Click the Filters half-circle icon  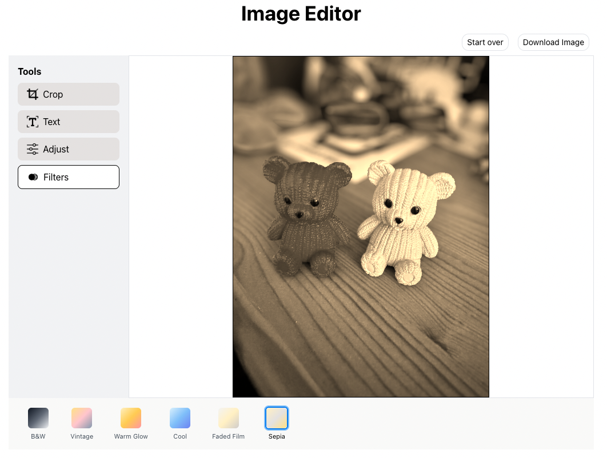point(33,177)
